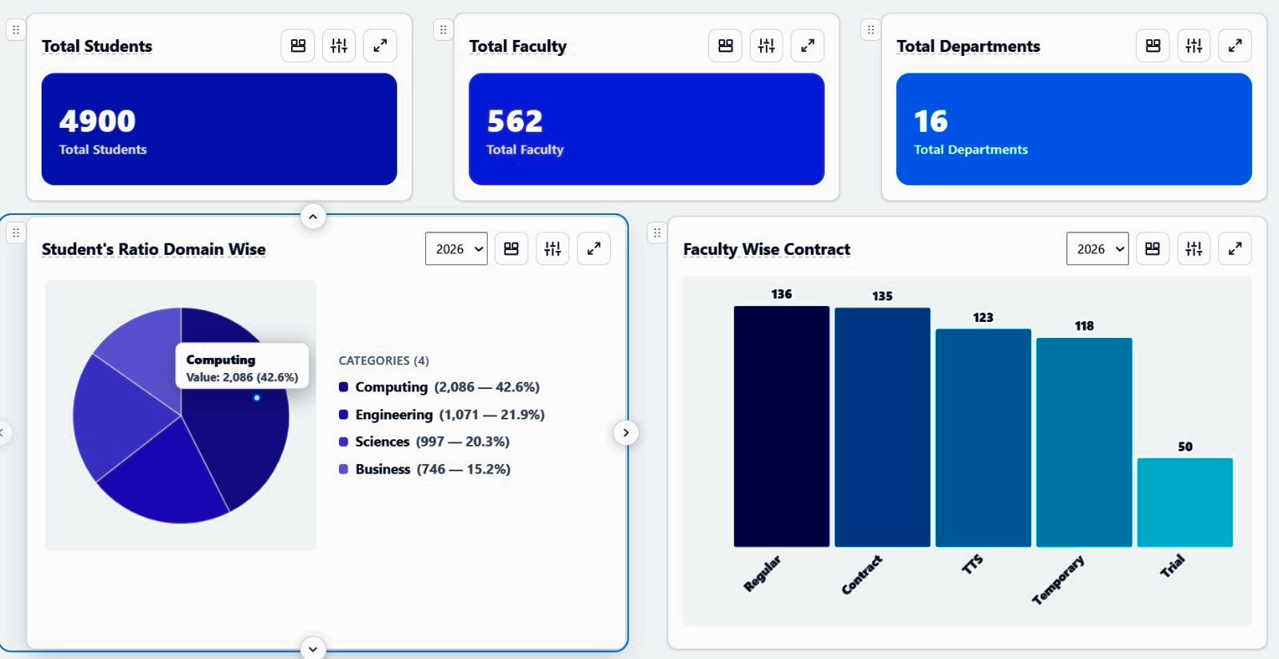The image size is (1279, 659).
Task: Open layout options for Faculty Wise Contract
Action: [1153, 248]
